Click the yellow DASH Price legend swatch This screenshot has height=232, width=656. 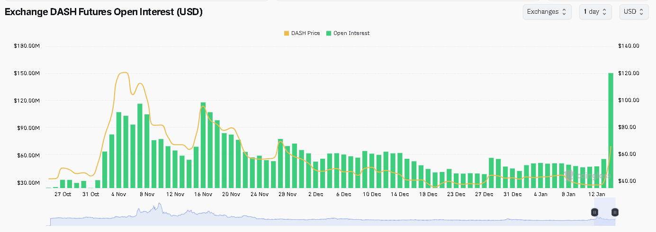click(x=286, y=33)
